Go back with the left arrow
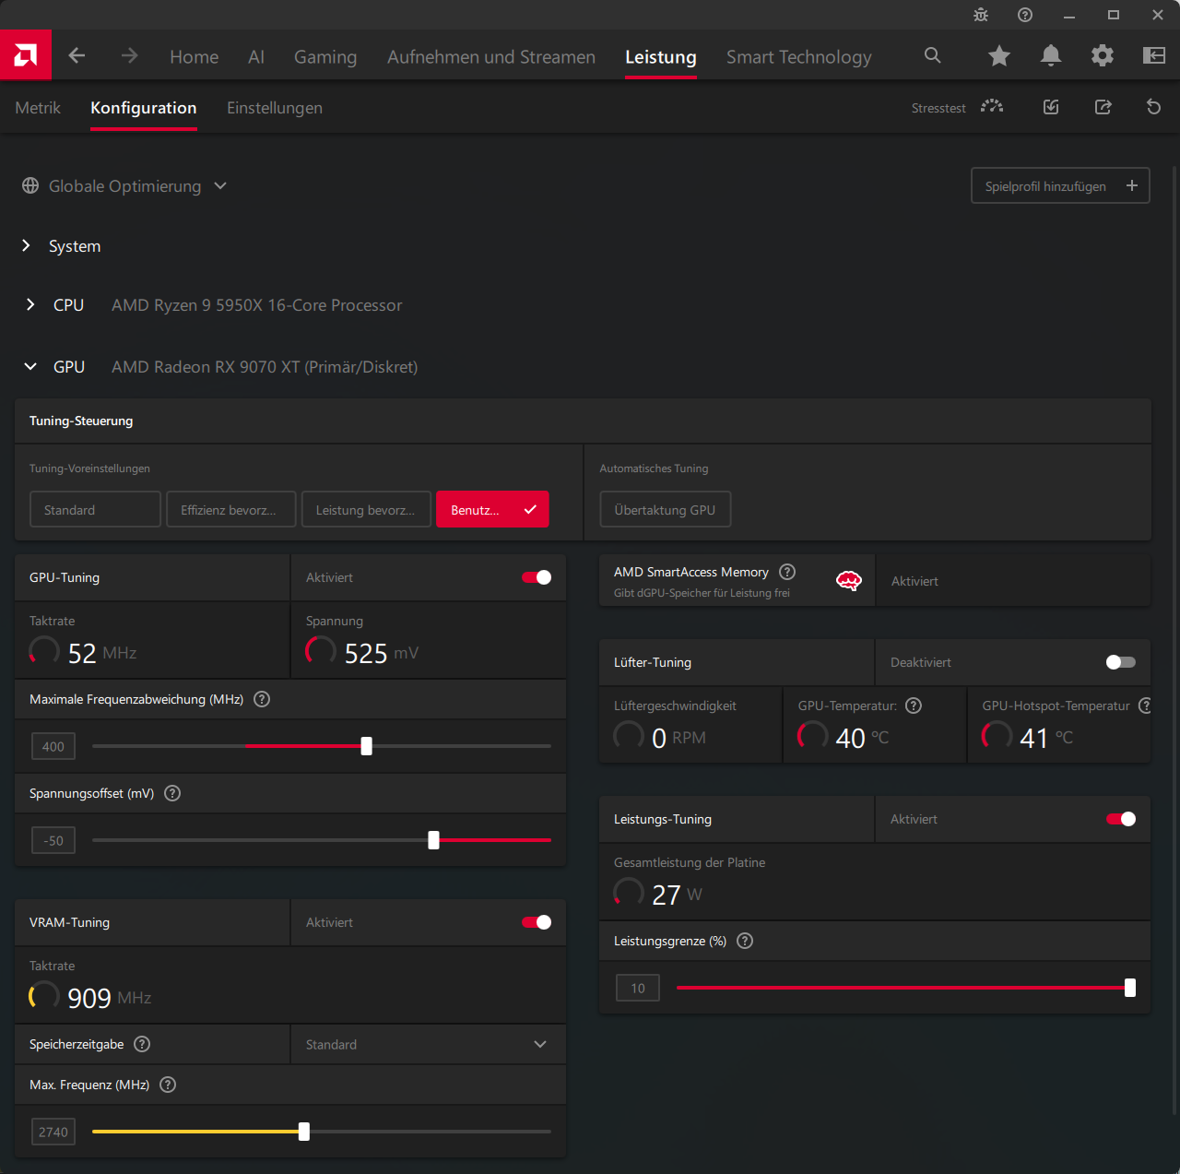Image resolution: width=1180 pixels, height=1174 pixels. 77,55
